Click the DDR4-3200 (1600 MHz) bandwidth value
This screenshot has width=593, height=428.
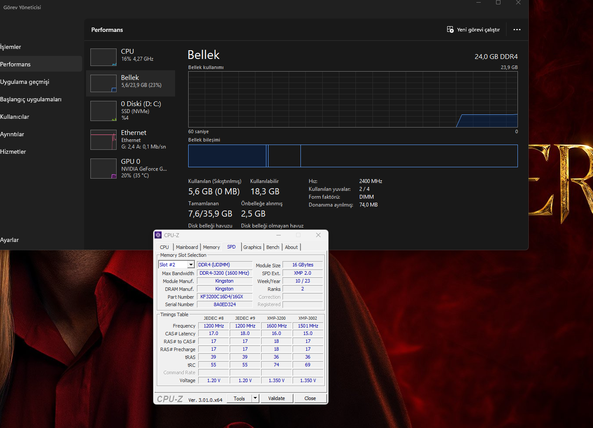point(225,273)
